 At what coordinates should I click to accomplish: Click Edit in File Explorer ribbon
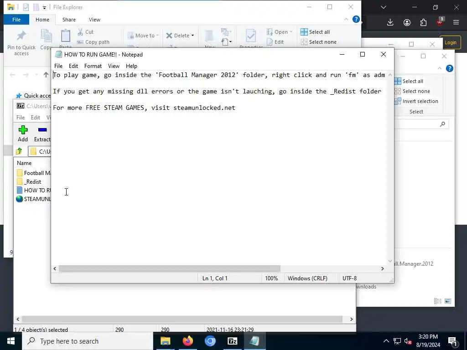pyautogui.click(x=275, y=42)
